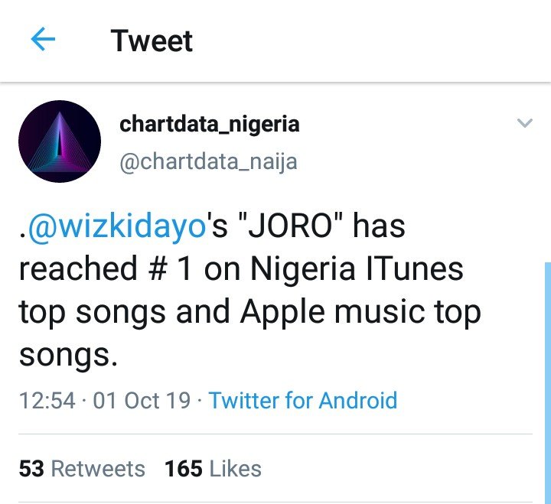View the 53 Retweets list
Viewport: 551px width, 504px height.
pyautogui.click(x=82, y=468)
